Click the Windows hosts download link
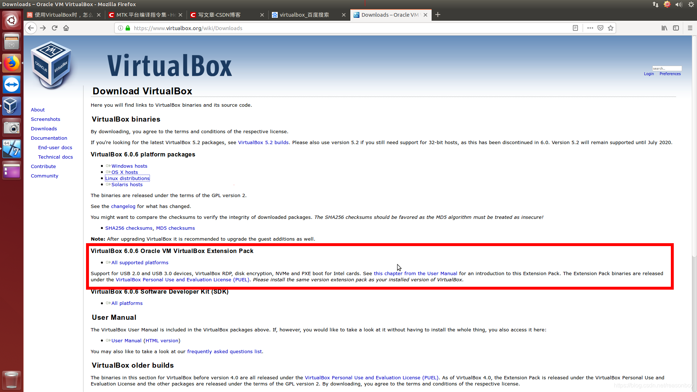 pyautogui.click(x=129, y=166)
